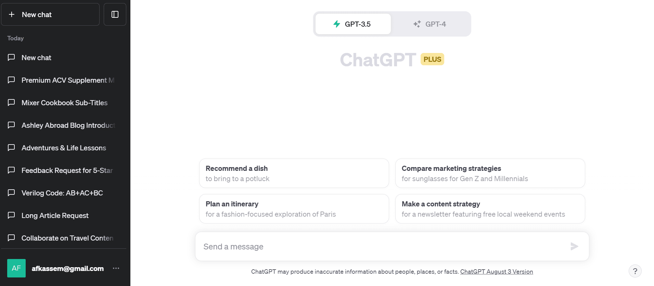Click the AF profile avatar
Viewport: 654px width, 286px height.
(x=16, y=268)
